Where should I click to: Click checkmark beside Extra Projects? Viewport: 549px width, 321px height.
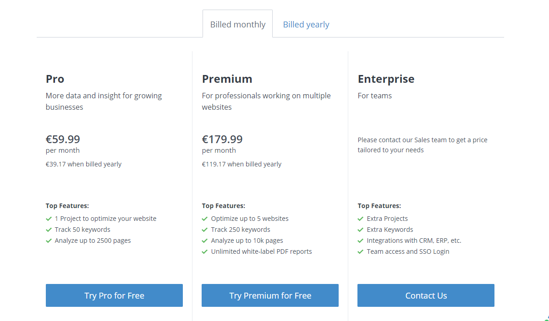point(361,219)
